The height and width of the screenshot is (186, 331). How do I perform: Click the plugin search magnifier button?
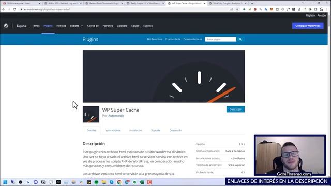[x=240, y=39]
